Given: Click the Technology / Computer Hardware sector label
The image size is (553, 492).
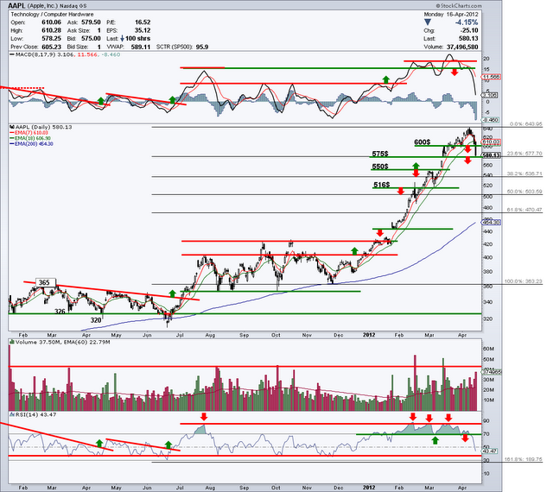Looking at the screenshot, I should (52, 15).
